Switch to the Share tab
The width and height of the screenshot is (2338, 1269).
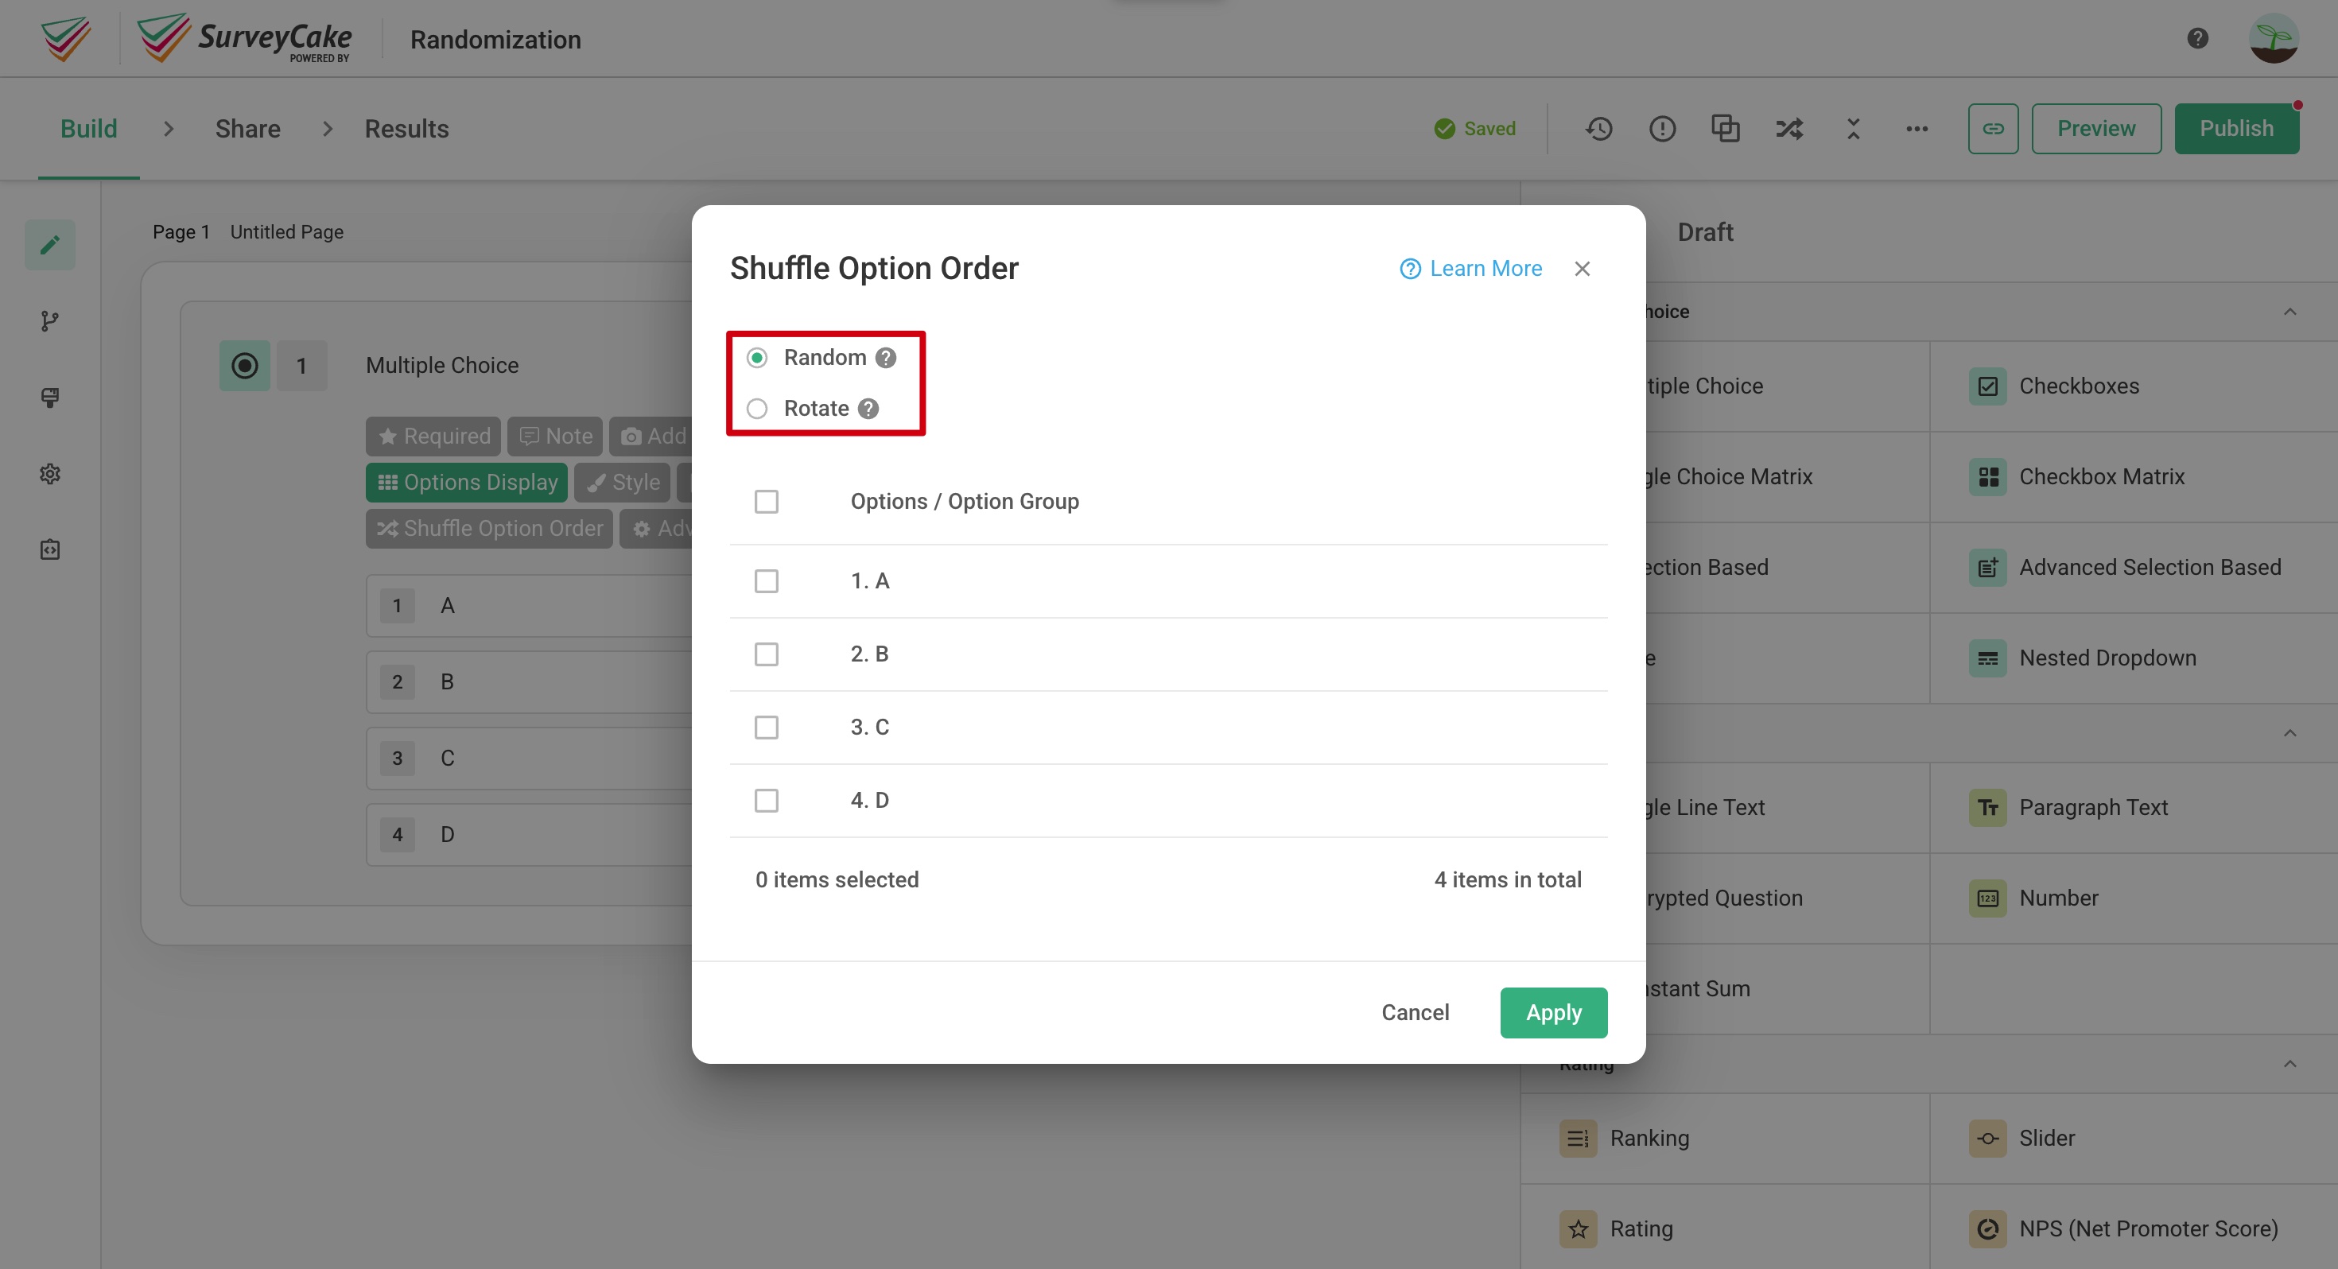click(248, 129)
